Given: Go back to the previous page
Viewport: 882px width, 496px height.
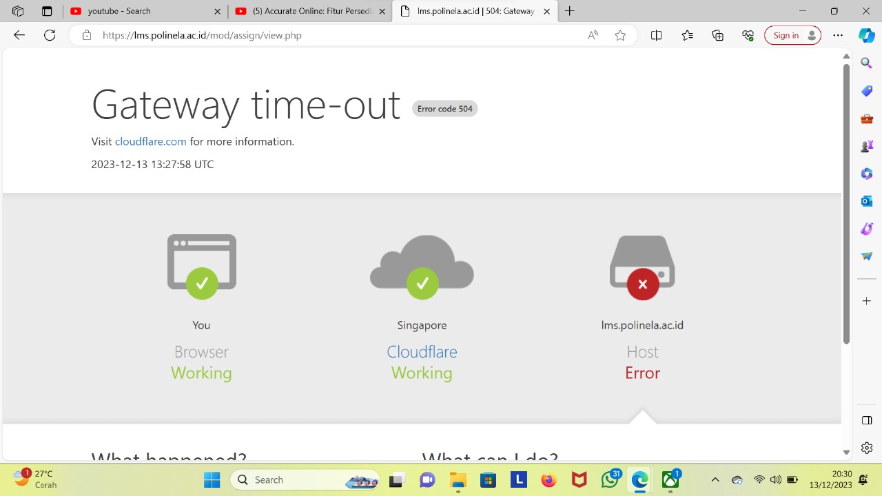Looking at the screenshot, I should point(19,35).
